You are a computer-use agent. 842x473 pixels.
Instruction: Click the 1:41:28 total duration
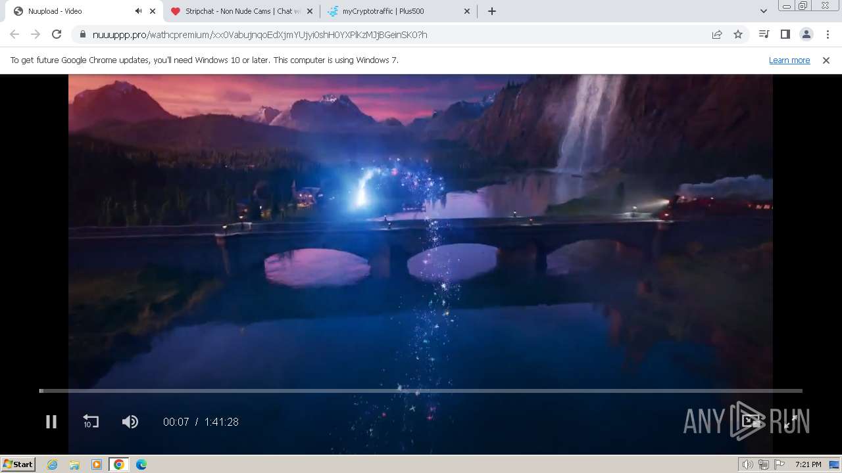coord(221,422)
